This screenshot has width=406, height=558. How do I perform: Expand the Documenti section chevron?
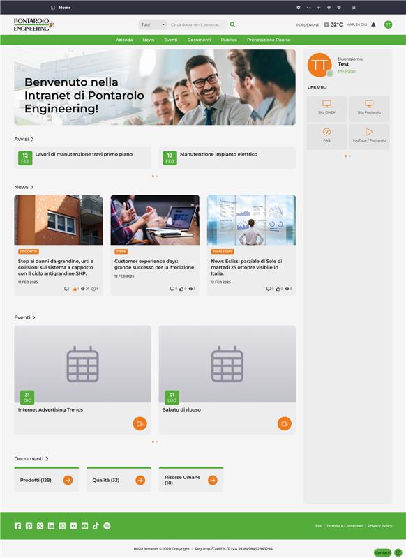(x=47, y=459)
